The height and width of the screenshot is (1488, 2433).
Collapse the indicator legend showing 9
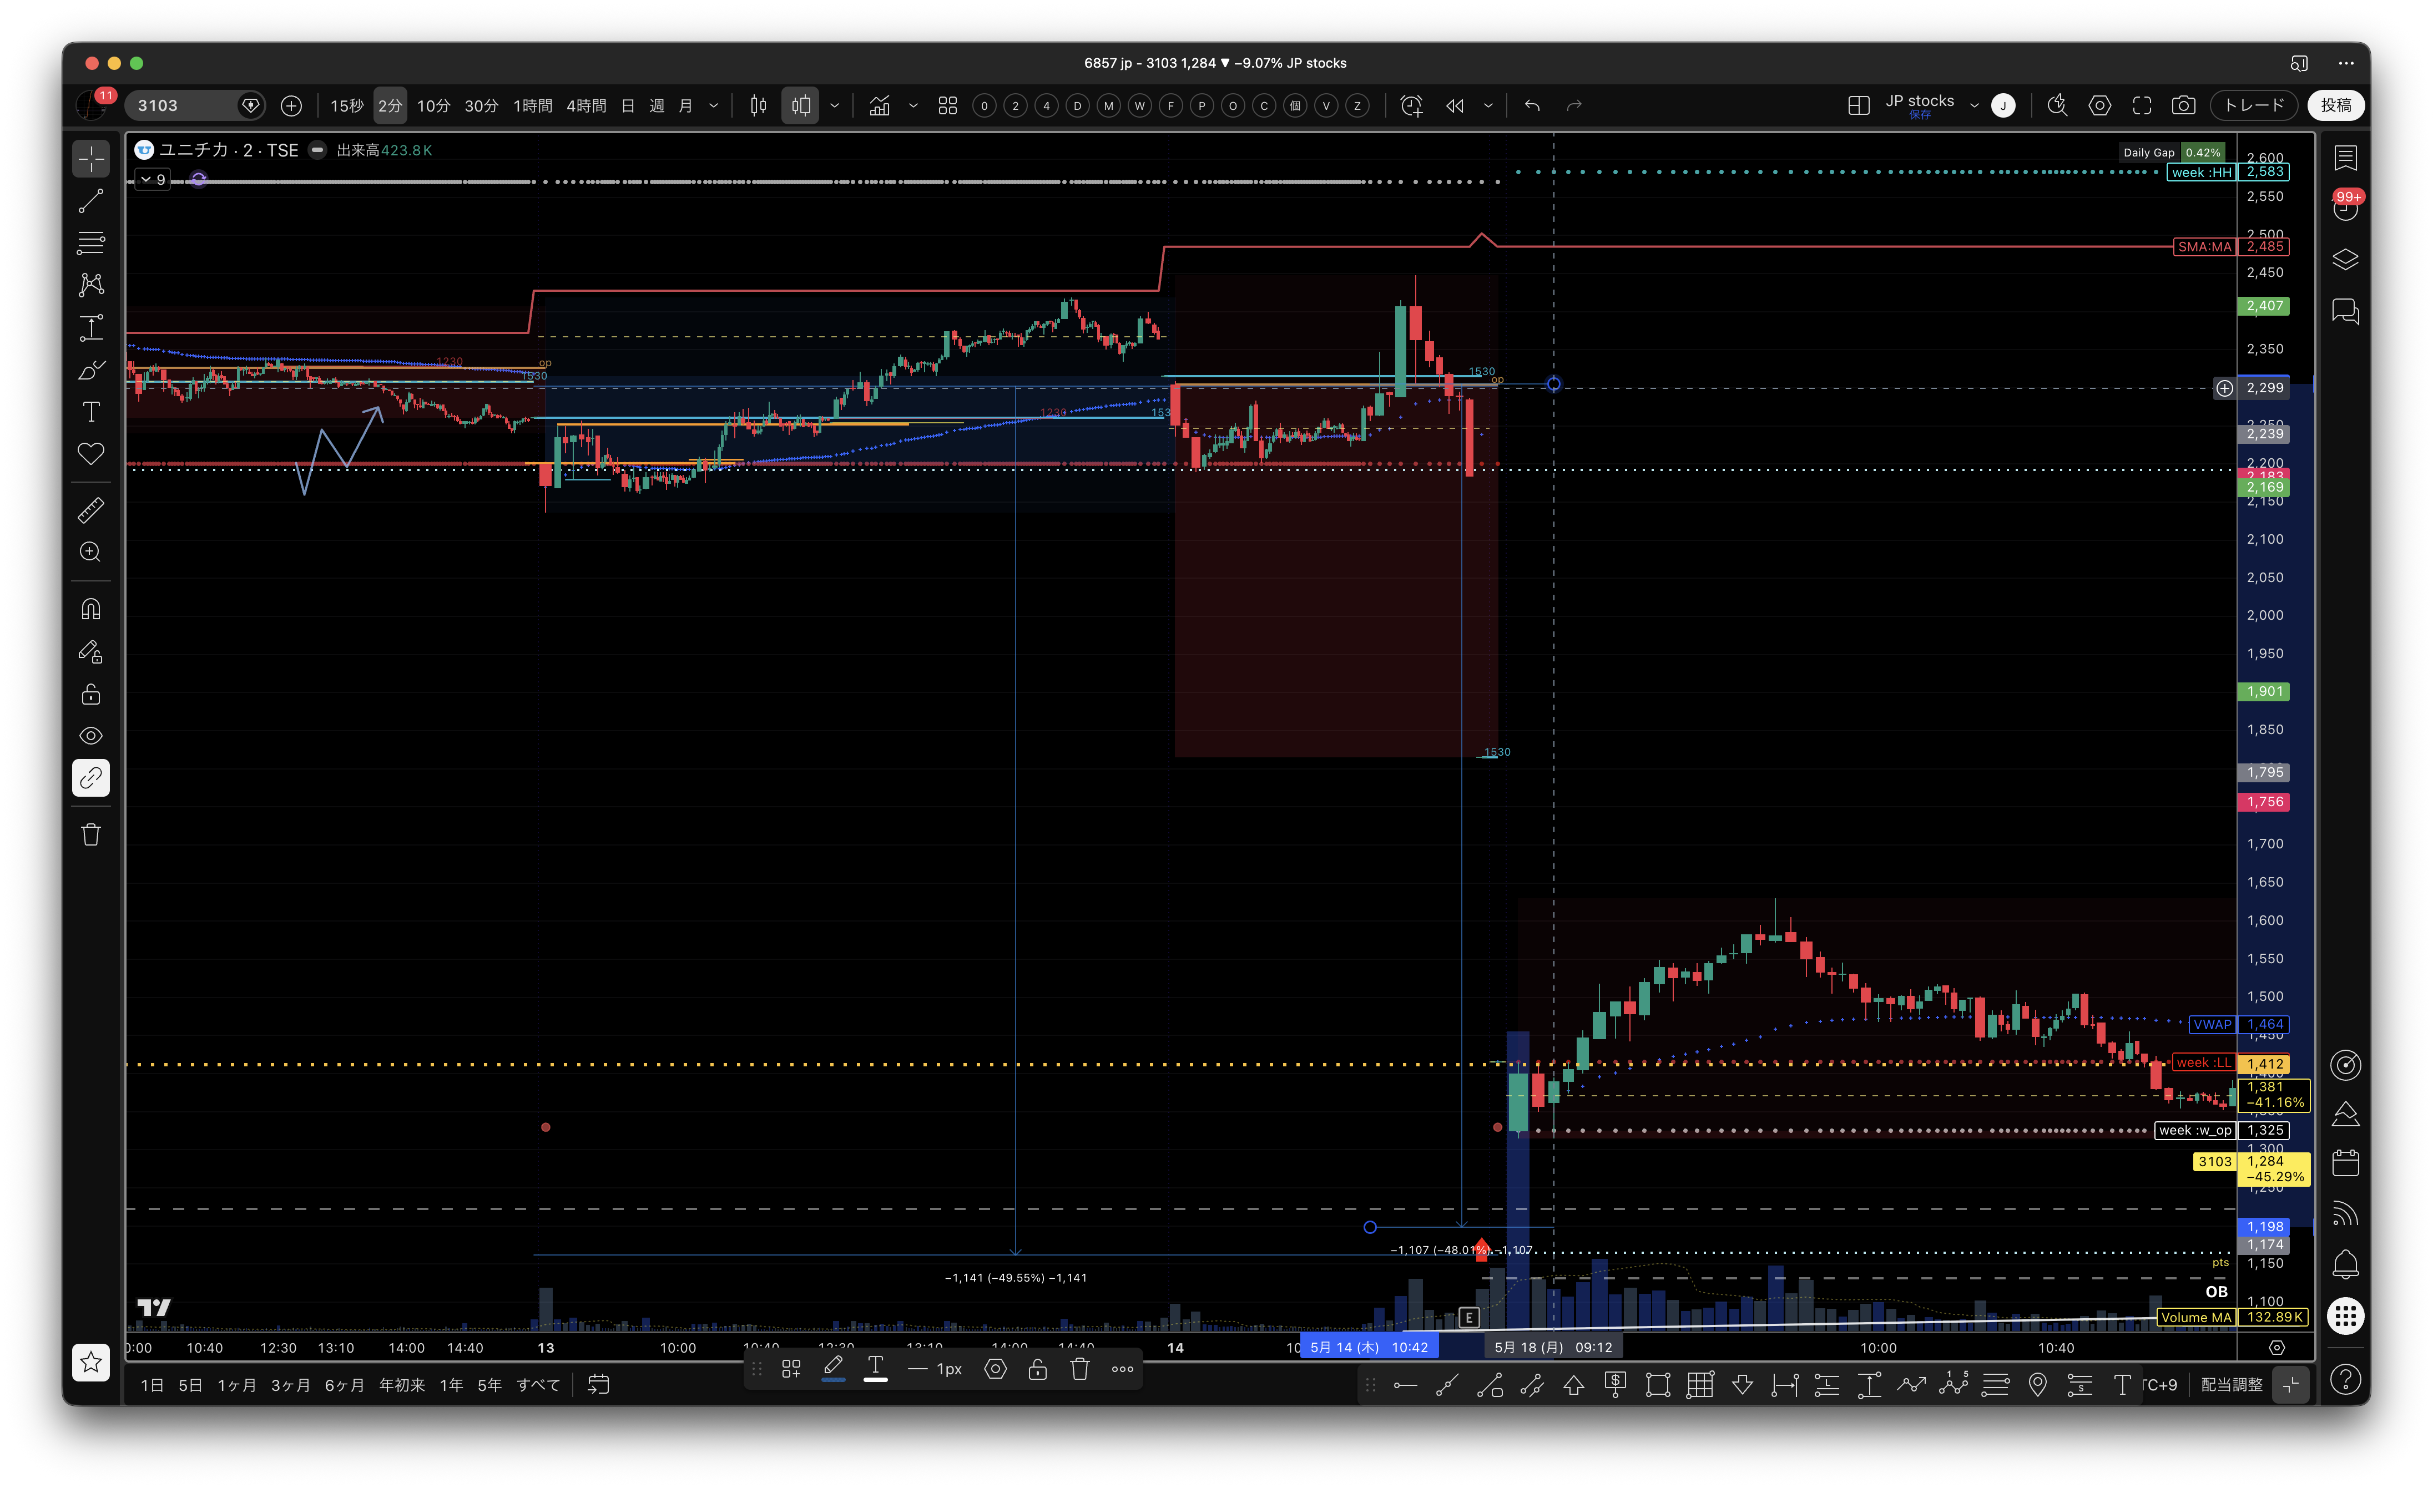153,180
